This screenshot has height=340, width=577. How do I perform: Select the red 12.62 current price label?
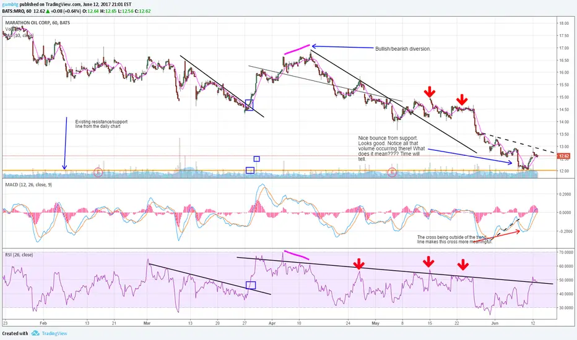point(563,156)
